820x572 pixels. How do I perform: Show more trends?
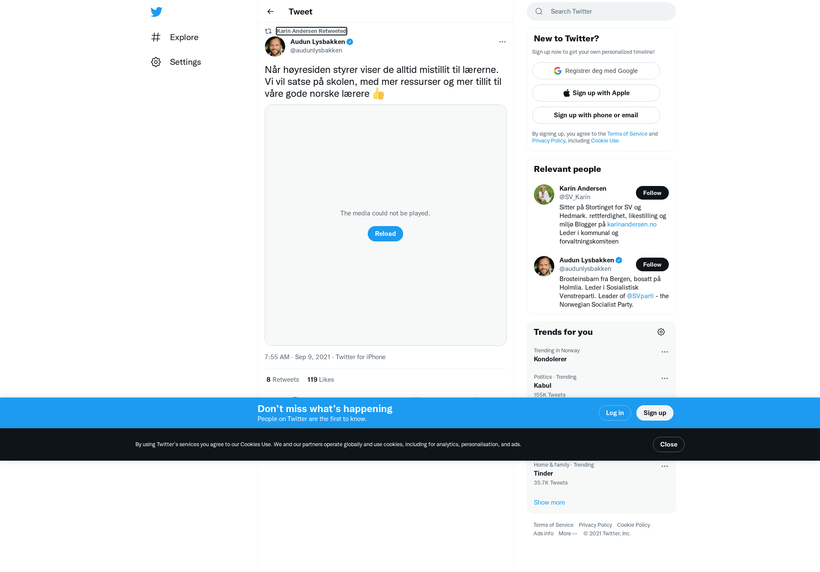pos(549,502)
